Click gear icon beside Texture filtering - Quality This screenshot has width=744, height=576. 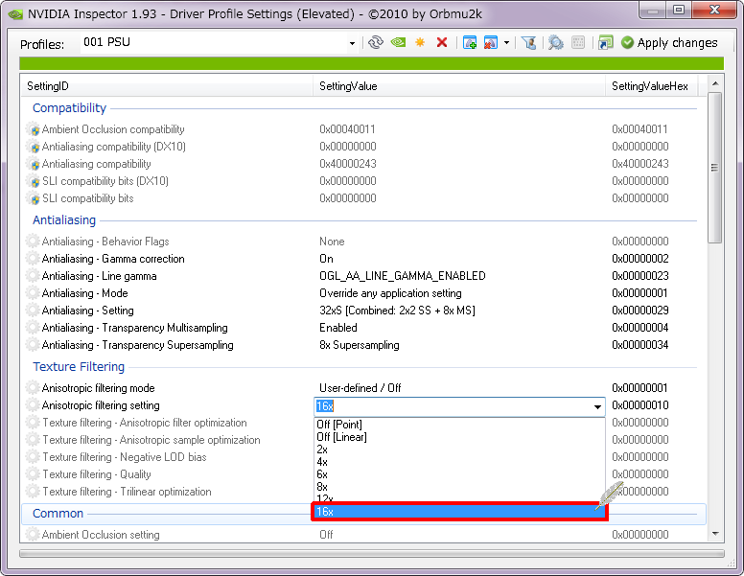pos(33,474)
